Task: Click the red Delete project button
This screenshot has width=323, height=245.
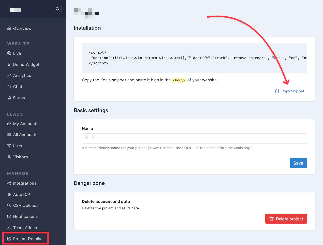Action: coord(286,219)
